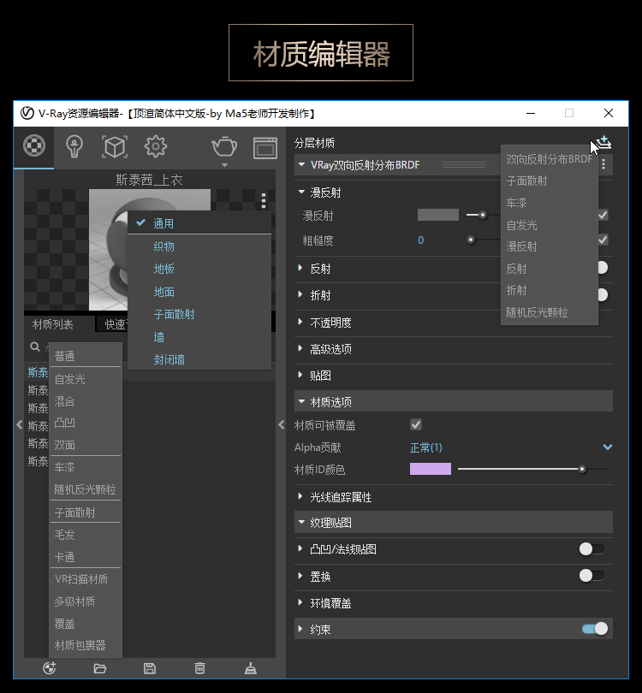Toggle the 漫反射 map checkbox
The width and height of the screenshot is (642, 693).
click(x=603, y=216)
